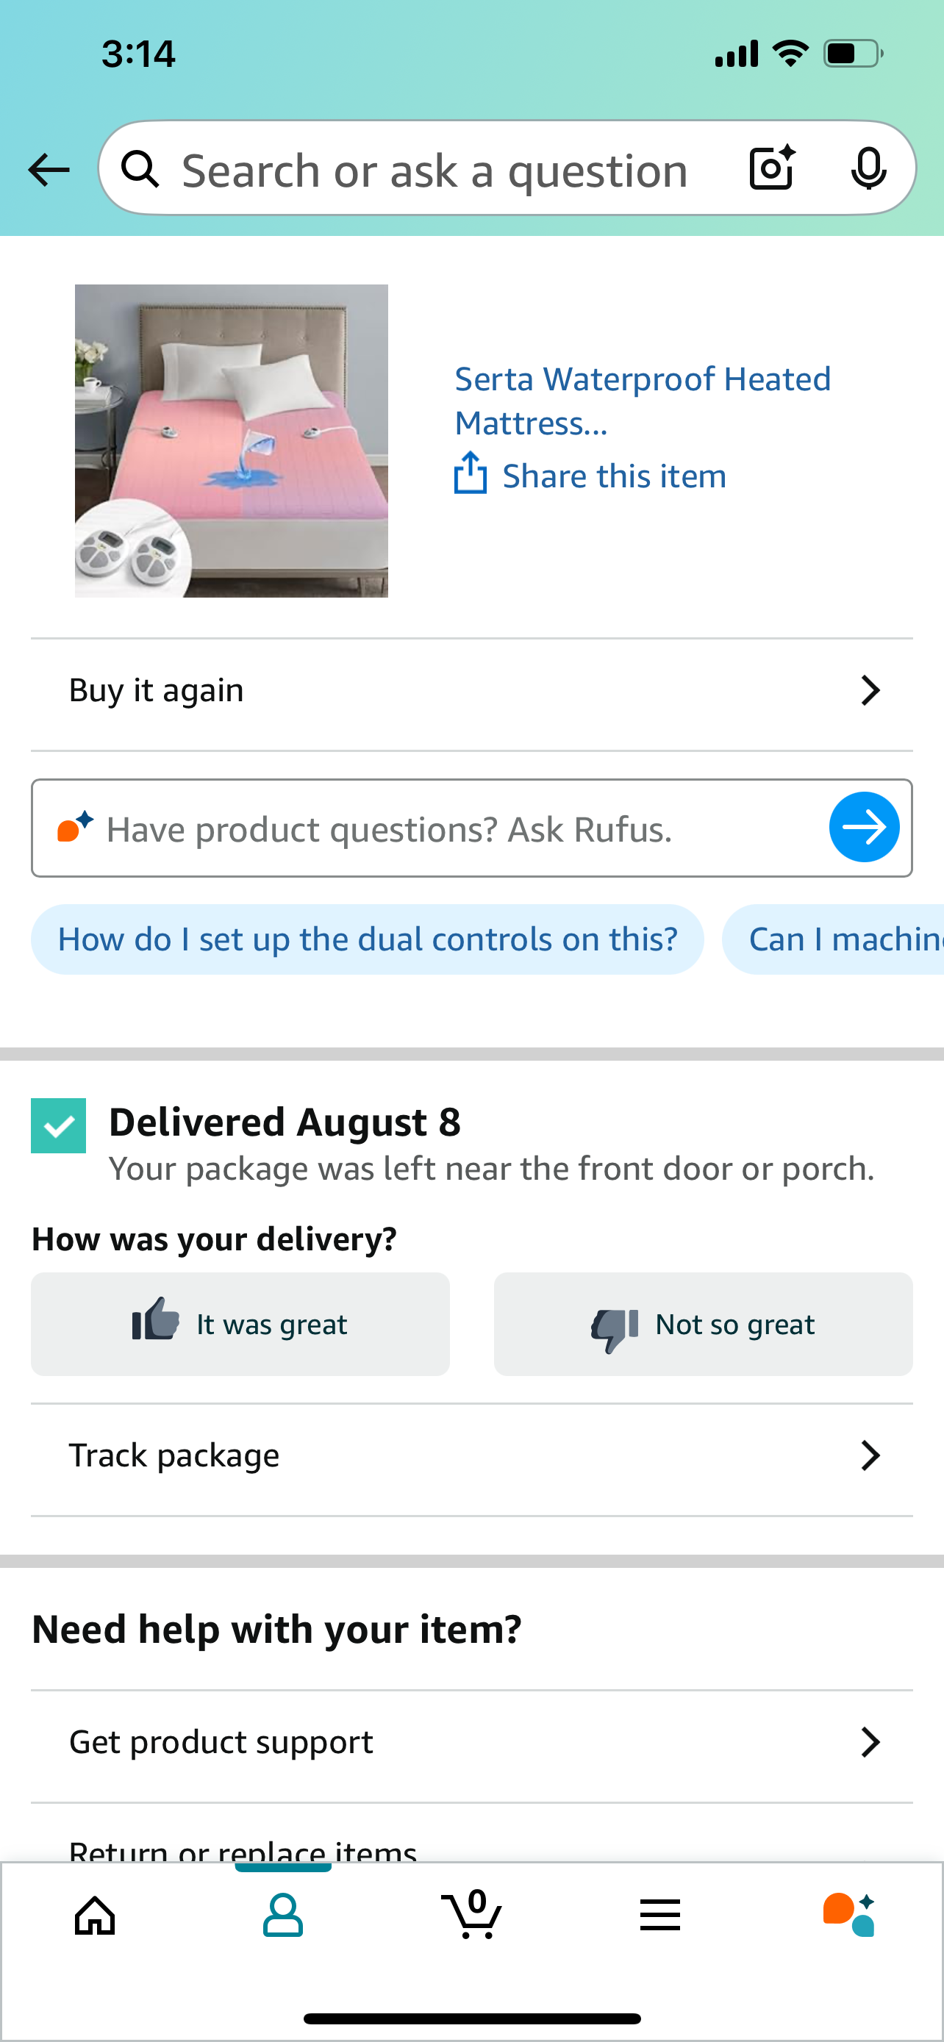Screen dimensions: 944x2042
Task: Open the cart icon showing 0
Action: 471,1913
